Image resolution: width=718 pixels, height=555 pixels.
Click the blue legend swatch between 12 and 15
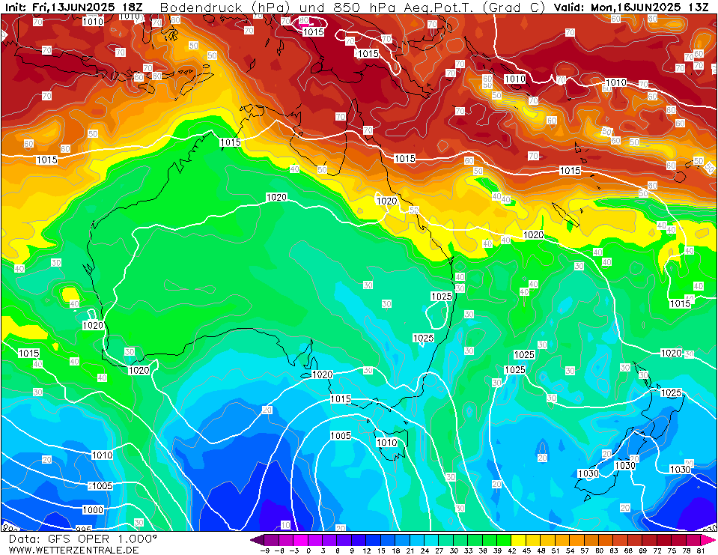pos(373,539)
